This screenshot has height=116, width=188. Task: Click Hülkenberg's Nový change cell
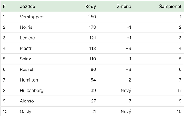pyautogui.click(x=126, y=91)
